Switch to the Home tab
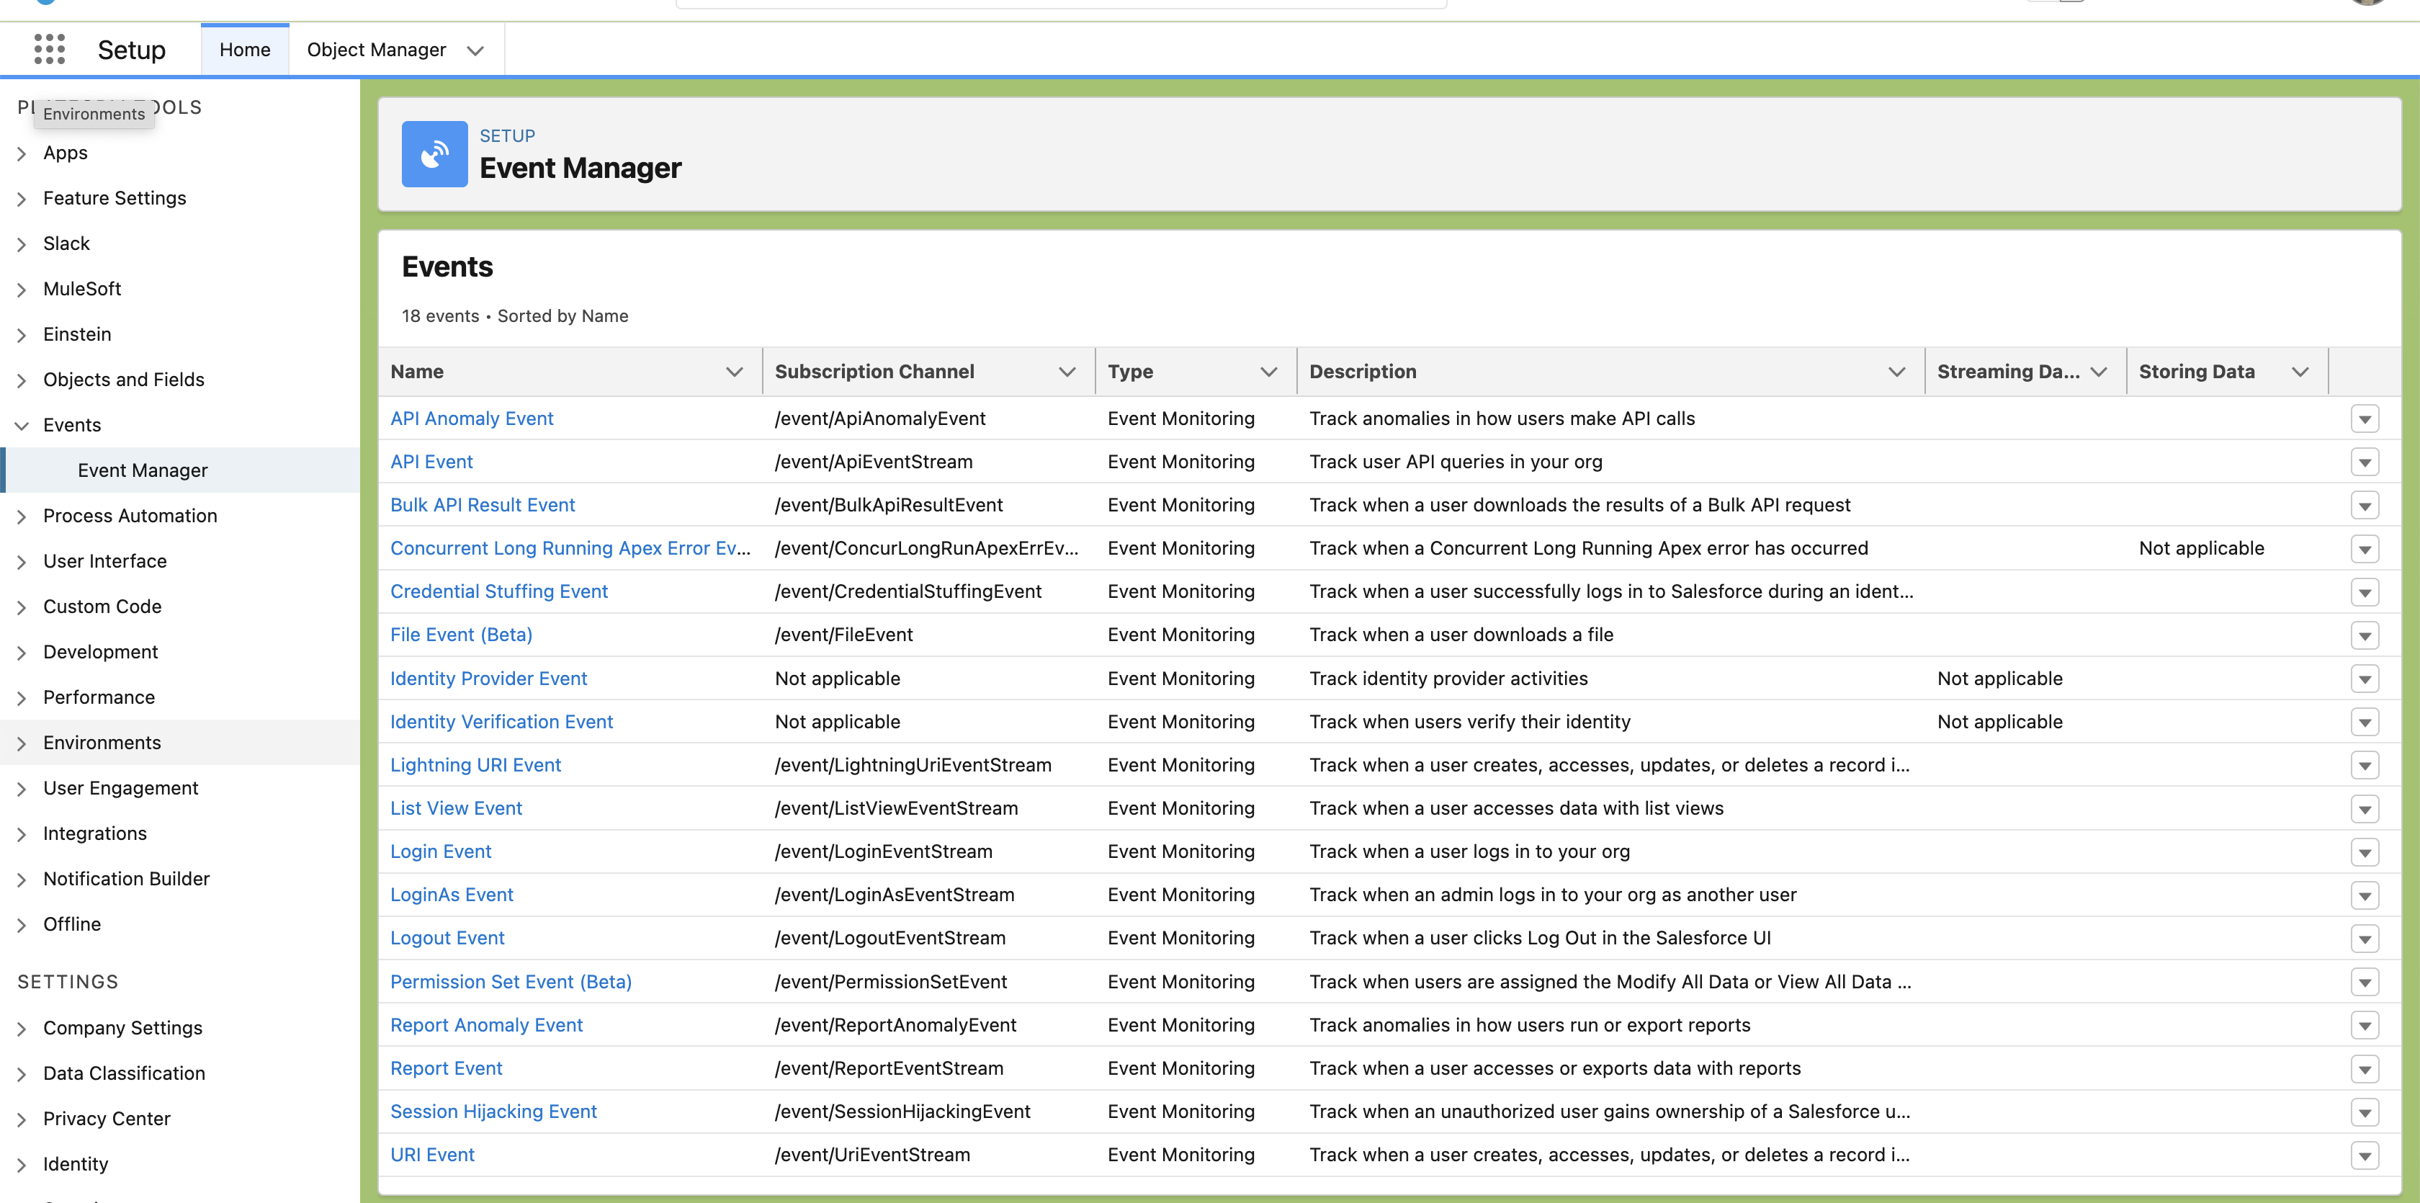The width and height of the screenshot is (2420, 1203). point(244,50)
